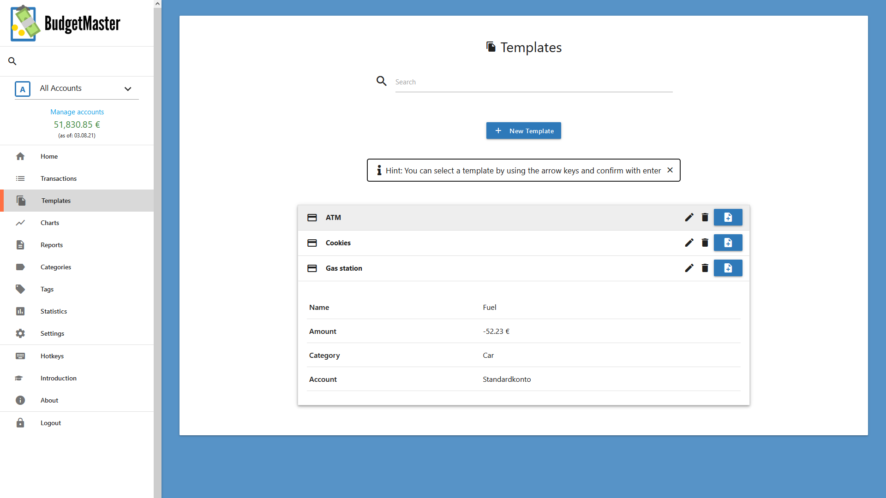
Task: Click the Templates sidebar icon
Action: (21, 201)
